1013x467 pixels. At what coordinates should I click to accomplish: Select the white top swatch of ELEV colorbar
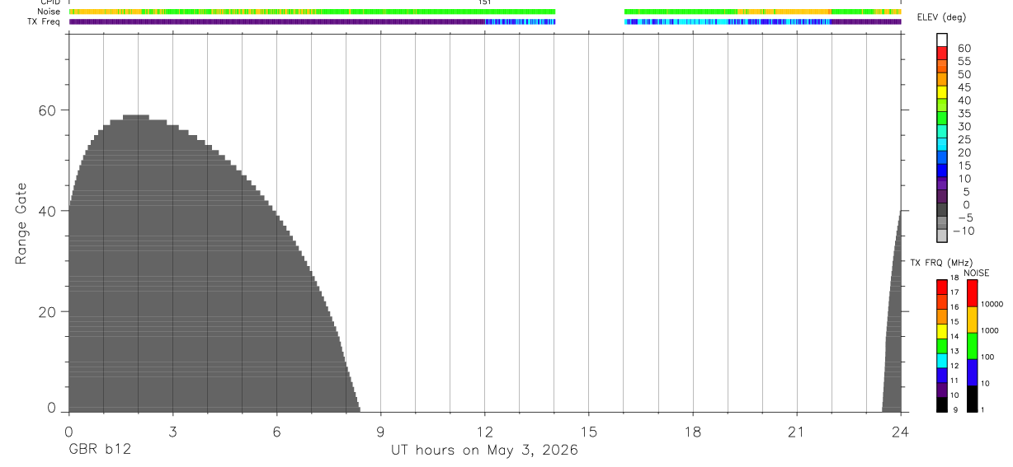(x=942, y=40)
